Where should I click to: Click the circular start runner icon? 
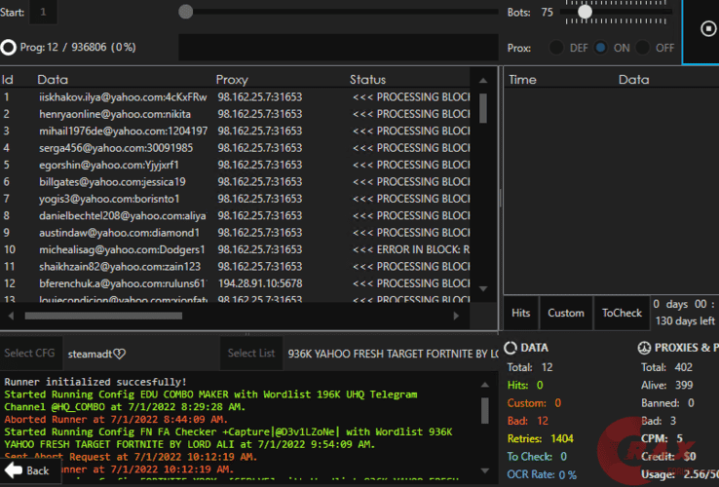(x=708, y=29)
